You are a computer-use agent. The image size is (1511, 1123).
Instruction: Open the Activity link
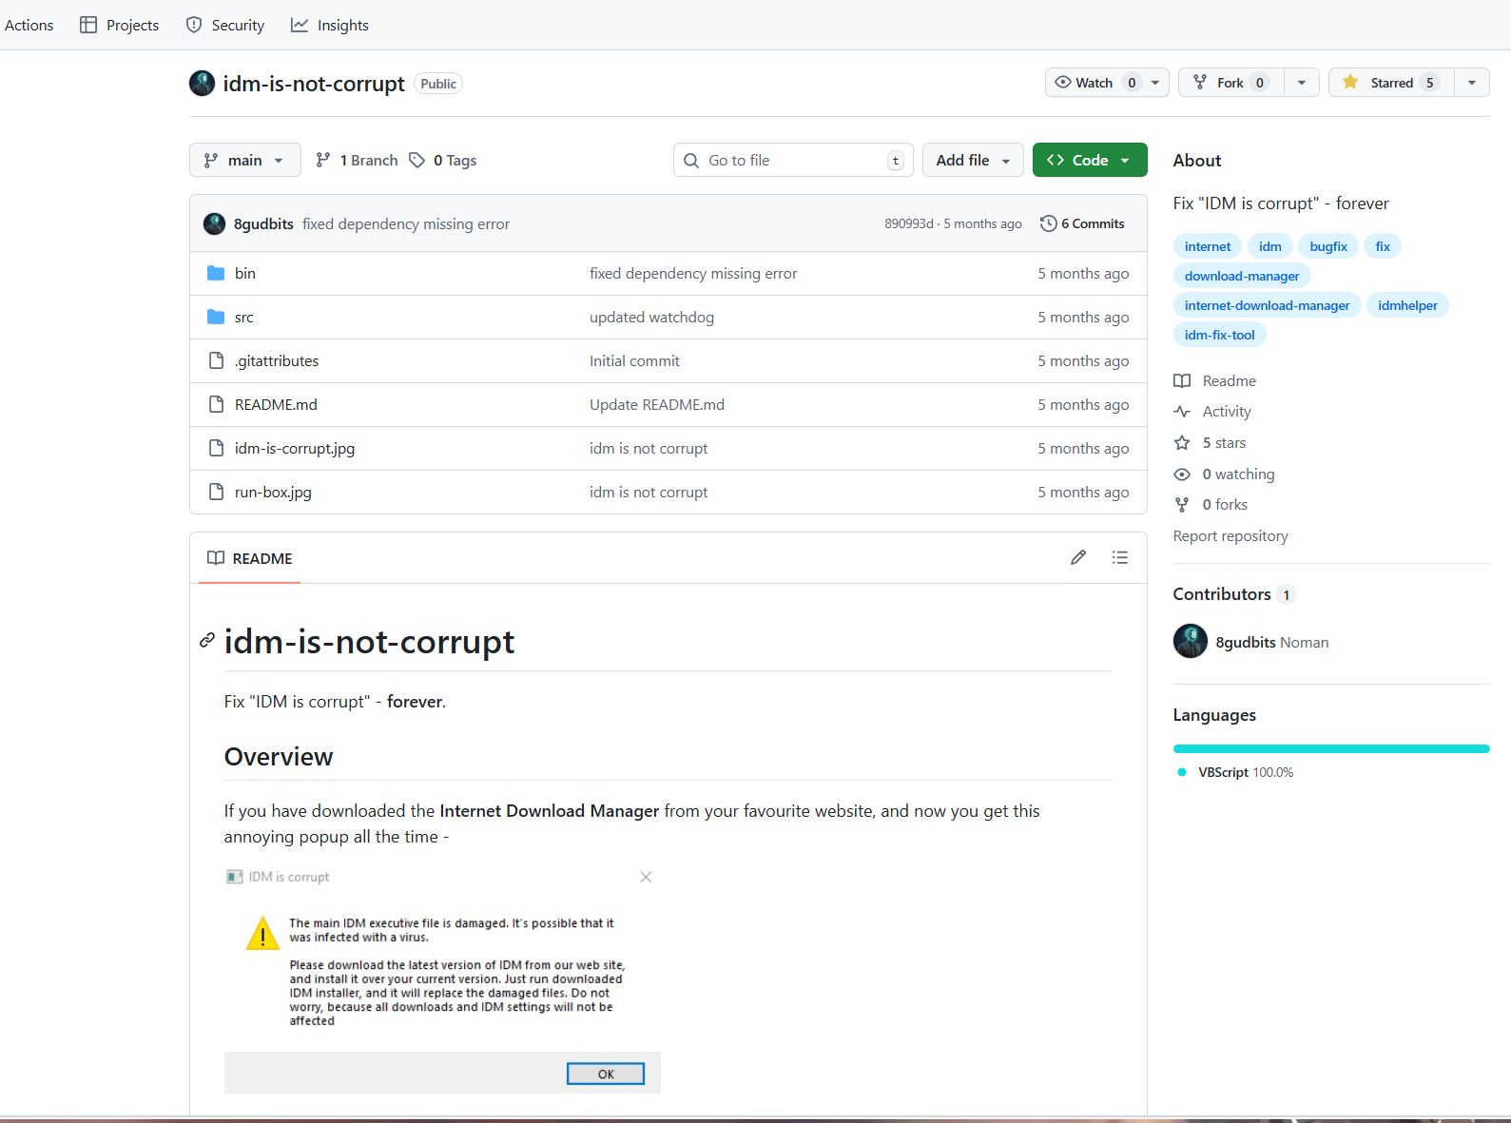[x=1212, y=412]
